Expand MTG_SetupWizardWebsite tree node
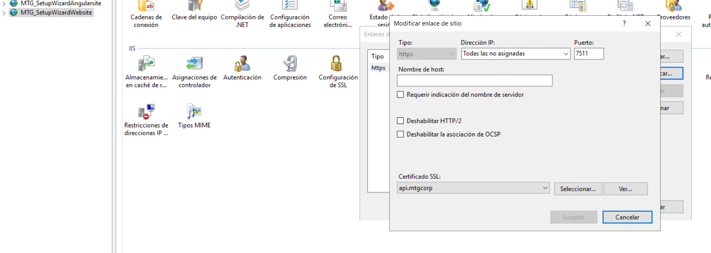 [4, 13]
